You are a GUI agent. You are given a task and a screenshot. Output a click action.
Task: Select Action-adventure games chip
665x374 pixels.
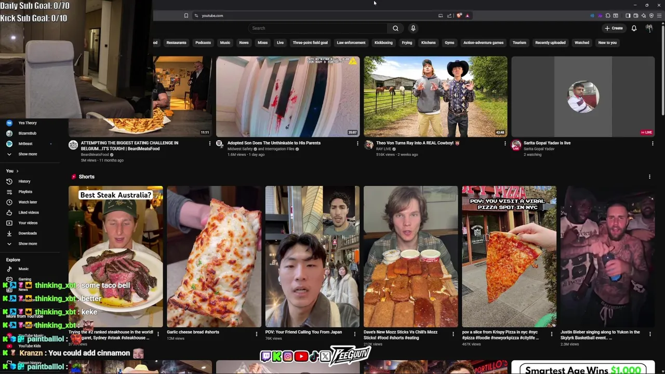tap(483, 43)
